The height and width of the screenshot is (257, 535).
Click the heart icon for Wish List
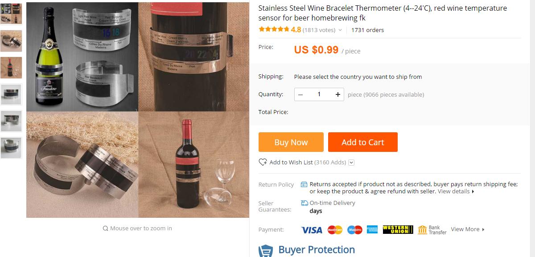coord(263,162)
